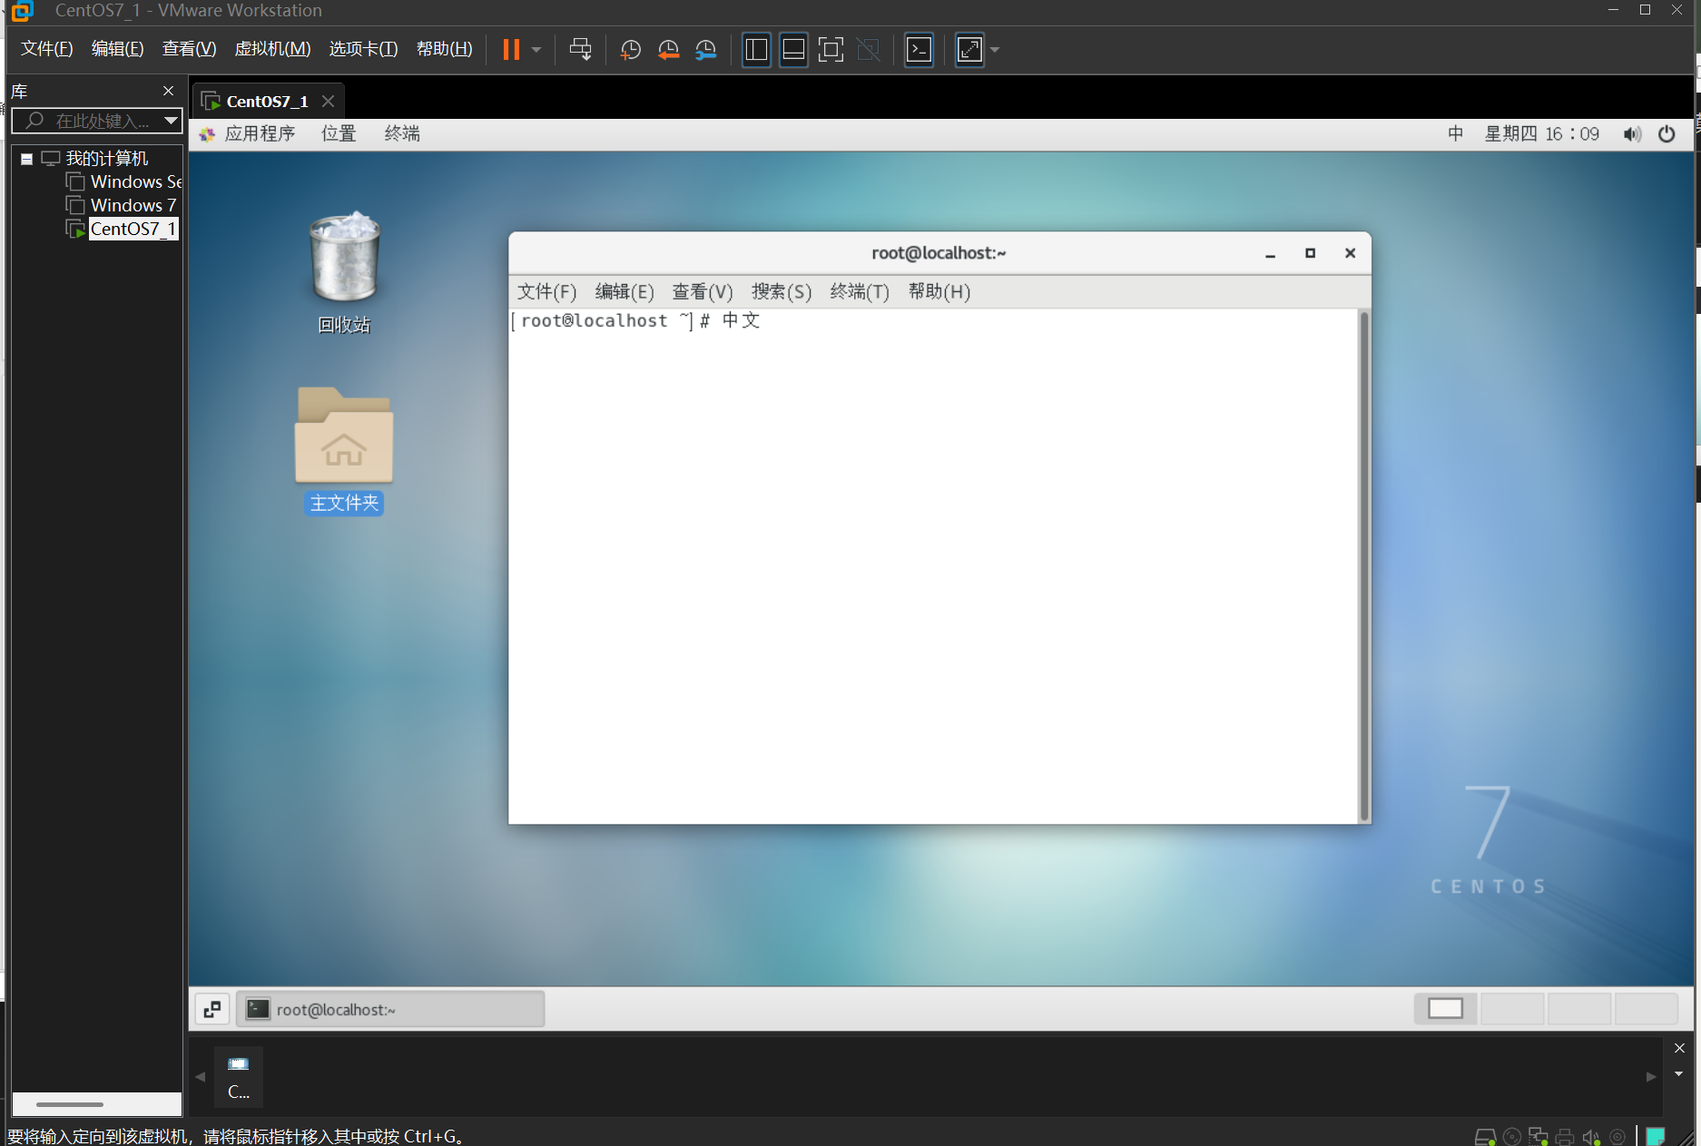The width and height of the screenshot is (1701, 1146).
Task: Open terminal 编辑(E) menu
Action: (624, 291)
